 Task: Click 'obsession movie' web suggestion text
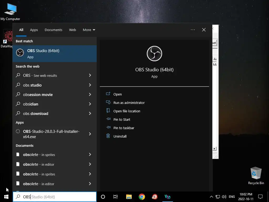(x=38, y=94)
